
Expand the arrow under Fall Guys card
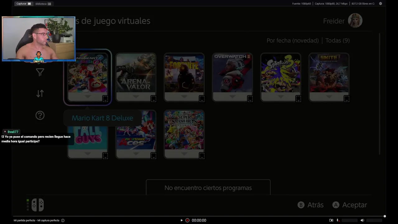[87, 154]
